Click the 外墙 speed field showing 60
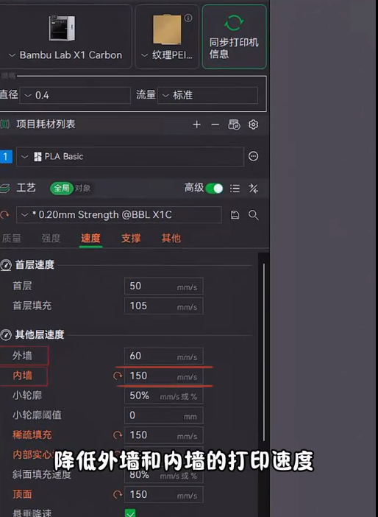The height and width of the screenshot is (517, 378). tap(164, 356)
